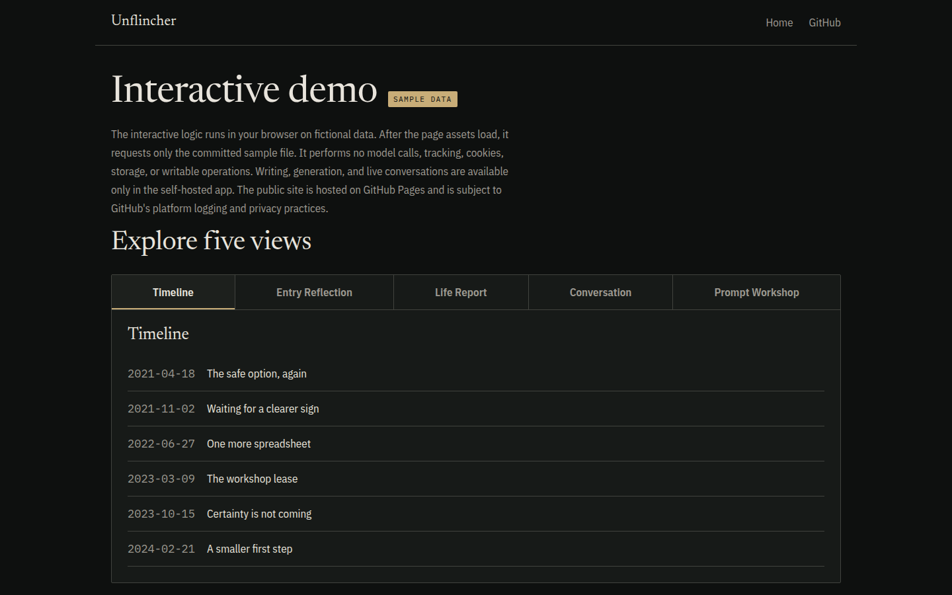The width and height of the screenshot is (952, 595).
Task: Select 'The workshop lease' timeline entry
Action: tap(476, 479)
